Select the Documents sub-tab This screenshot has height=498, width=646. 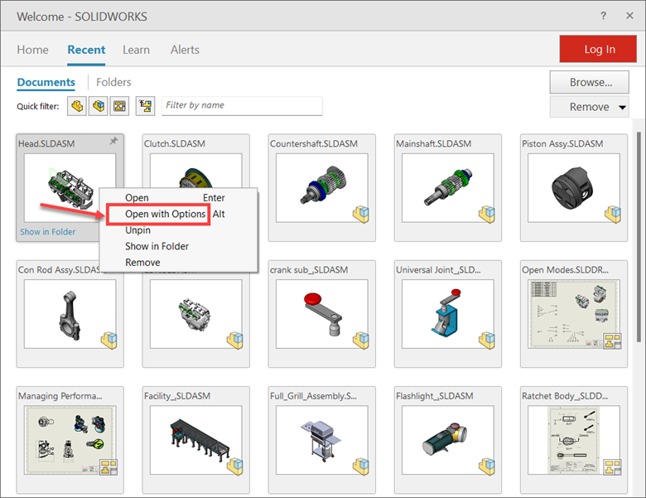point(46,82)
